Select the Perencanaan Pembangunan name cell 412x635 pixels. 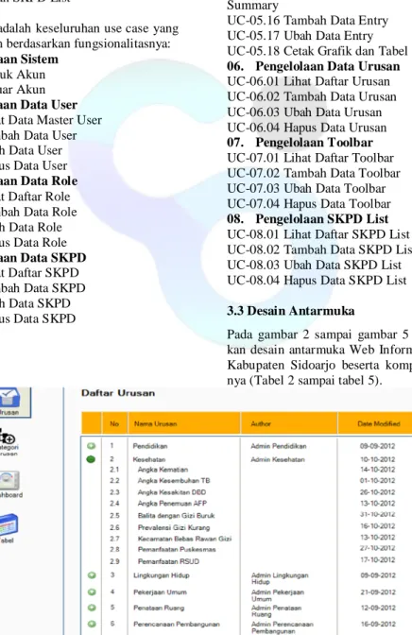coord(177,625)
